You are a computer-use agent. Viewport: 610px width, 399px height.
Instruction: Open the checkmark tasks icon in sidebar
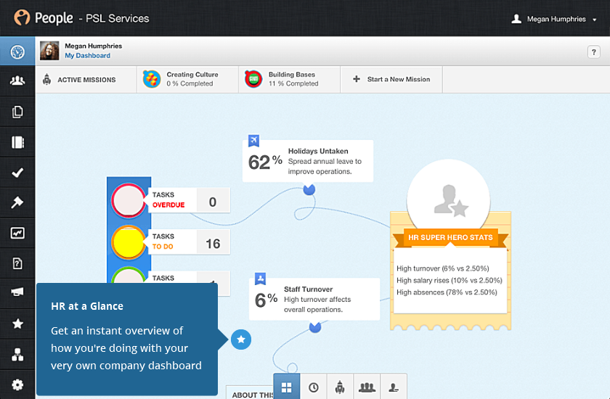(17, 173)
